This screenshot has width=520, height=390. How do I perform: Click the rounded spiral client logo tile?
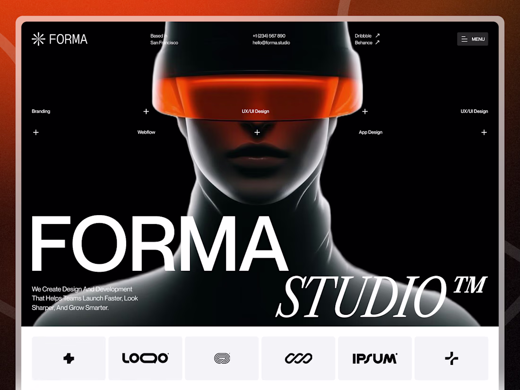[222, 358]
